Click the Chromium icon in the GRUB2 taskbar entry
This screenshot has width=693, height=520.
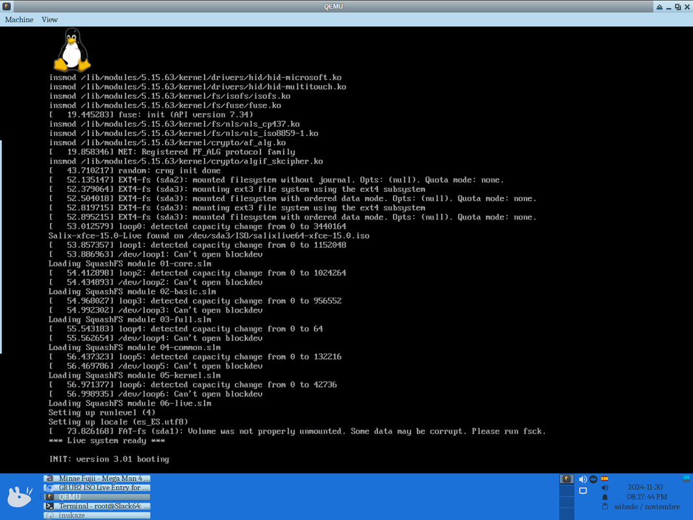click(x=50, y=487)
